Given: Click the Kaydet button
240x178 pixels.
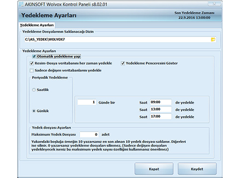Looking at the screenshot, I should click(197, 169).
